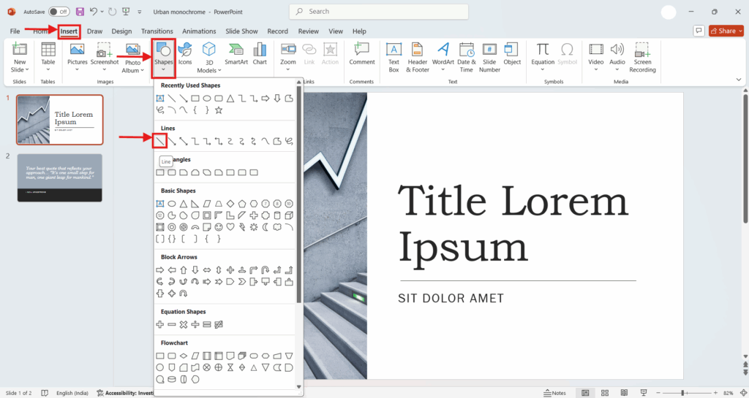Viewport: 749px width, 398px height.
Task: Click the Icons button in ribbon
Action: (185, 54)
